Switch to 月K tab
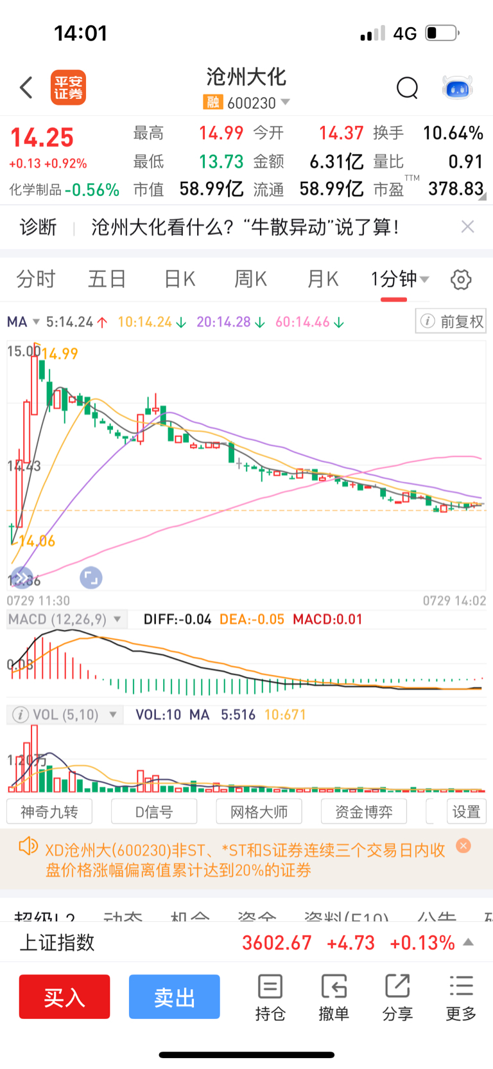Screen dimensions: 493x1069 [323, 280]
